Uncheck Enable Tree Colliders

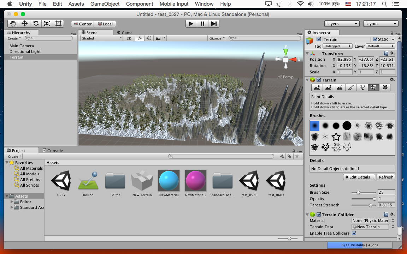point(354,233)
